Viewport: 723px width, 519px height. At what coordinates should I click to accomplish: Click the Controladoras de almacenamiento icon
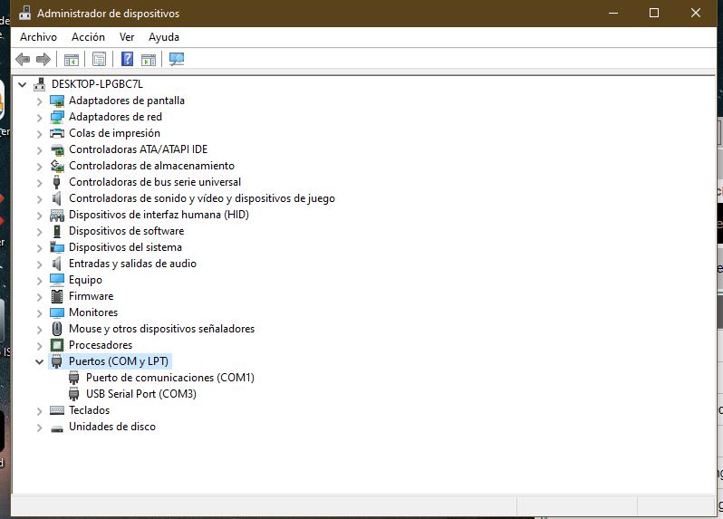(57, 166)
